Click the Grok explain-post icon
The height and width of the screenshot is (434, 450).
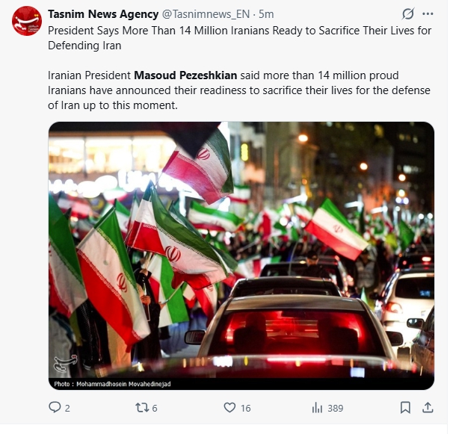pyautogui.click(x=408, y=13)
